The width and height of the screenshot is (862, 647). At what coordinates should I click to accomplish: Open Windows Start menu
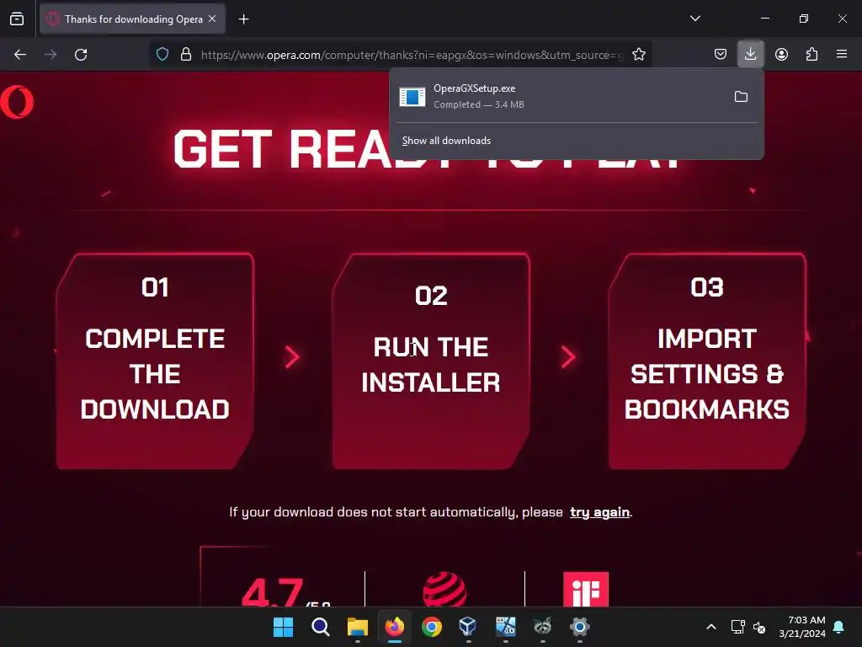tap(283, 627)
